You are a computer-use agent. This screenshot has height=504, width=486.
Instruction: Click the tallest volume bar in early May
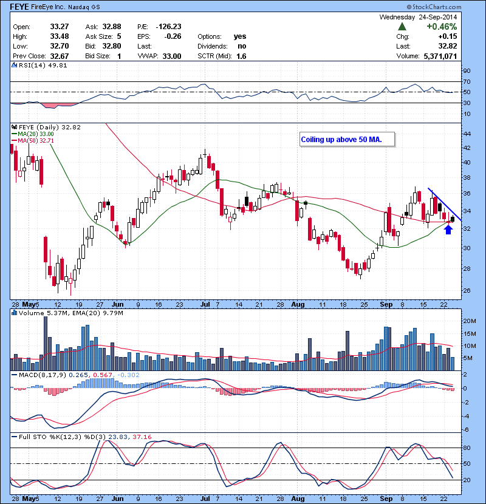[x=46, y=343]
